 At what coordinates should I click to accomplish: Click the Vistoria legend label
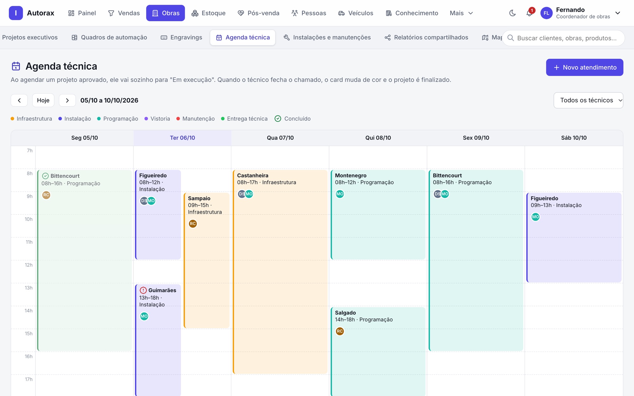[160, 118]
